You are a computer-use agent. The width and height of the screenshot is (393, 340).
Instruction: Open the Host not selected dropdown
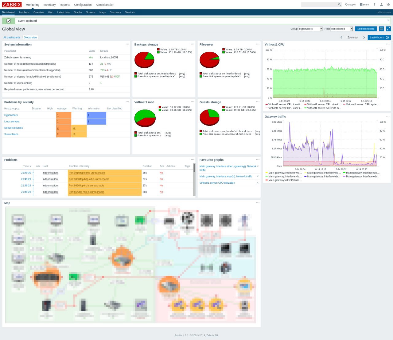coord(342,29)
